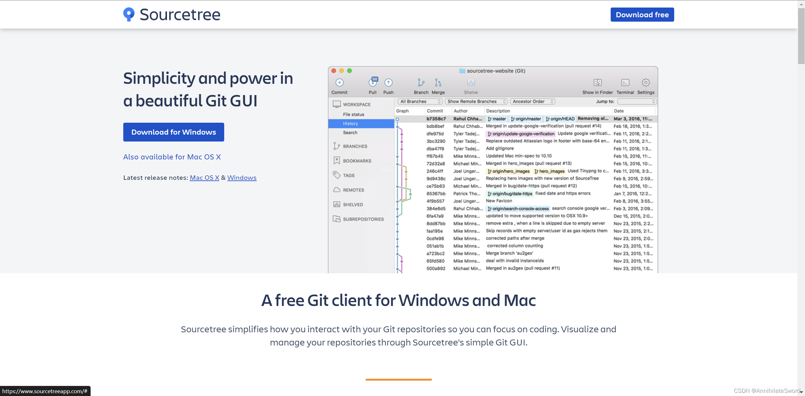
Task: Select History in the workspace sidebar
Action: click(x=351, y=124)
